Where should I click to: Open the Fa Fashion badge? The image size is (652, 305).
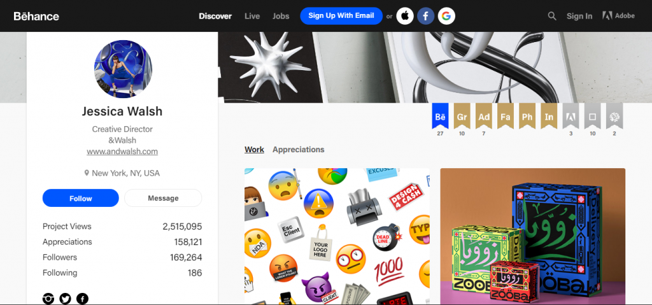pyautogui.click(x=505, y=116)
